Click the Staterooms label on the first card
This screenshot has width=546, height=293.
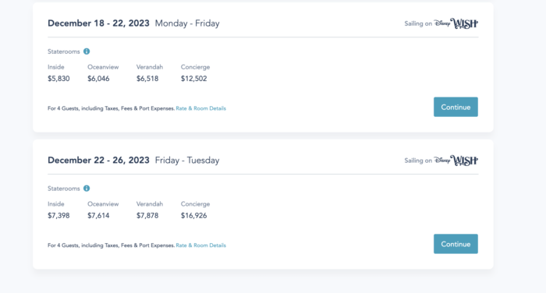coord(64,51)
